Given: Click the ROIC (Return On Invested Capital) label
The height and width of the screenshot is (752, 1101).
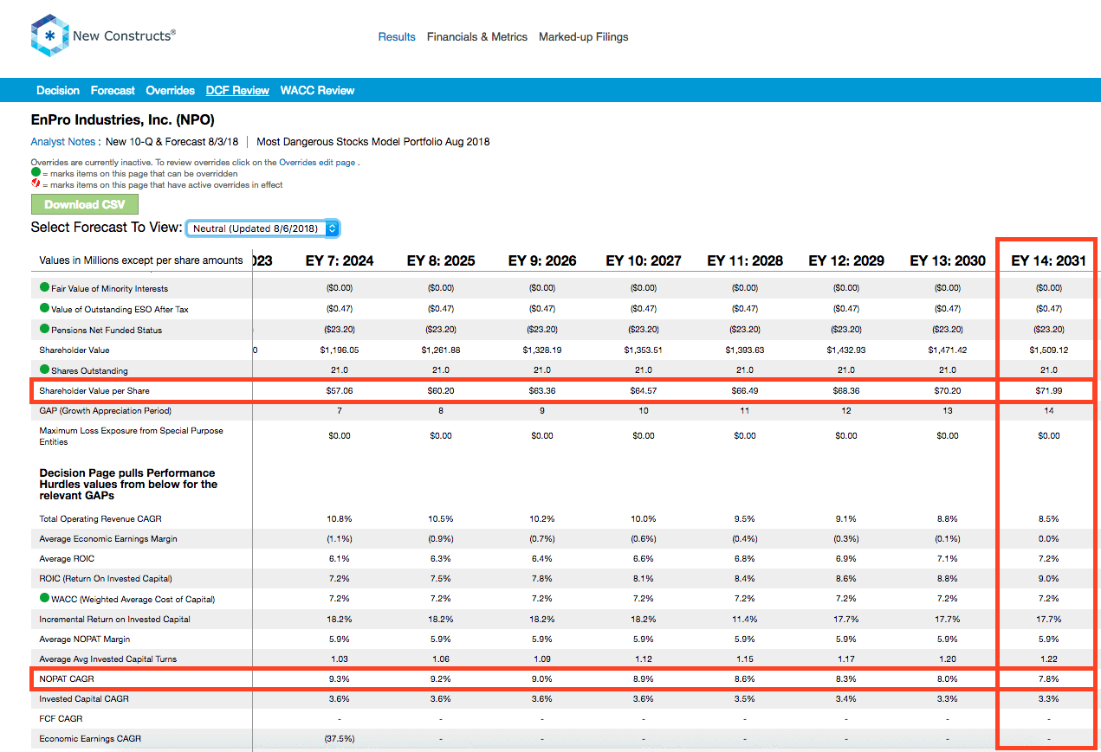Looking at the screenshot, I should click(106, 578).
